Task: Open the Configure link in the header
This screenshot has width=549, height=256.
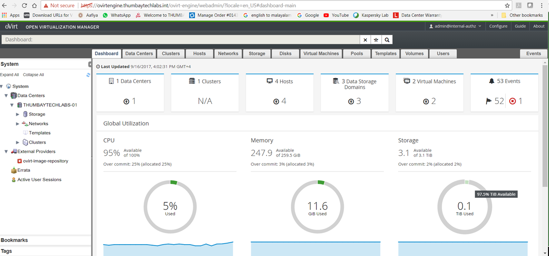Action: [498, 26]
